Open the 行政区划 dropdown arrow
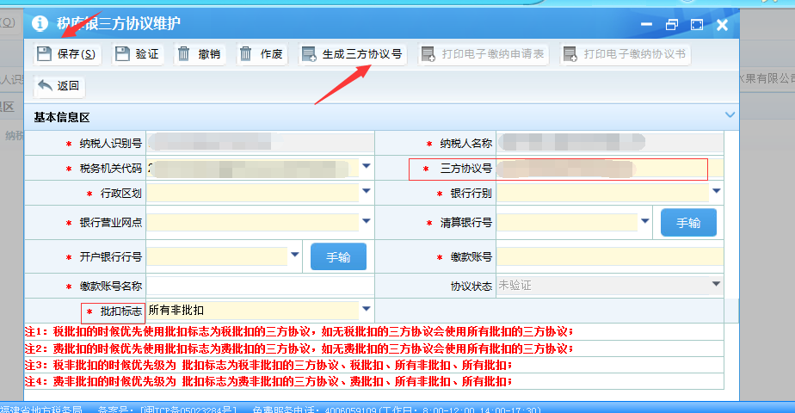 (366, 193)
